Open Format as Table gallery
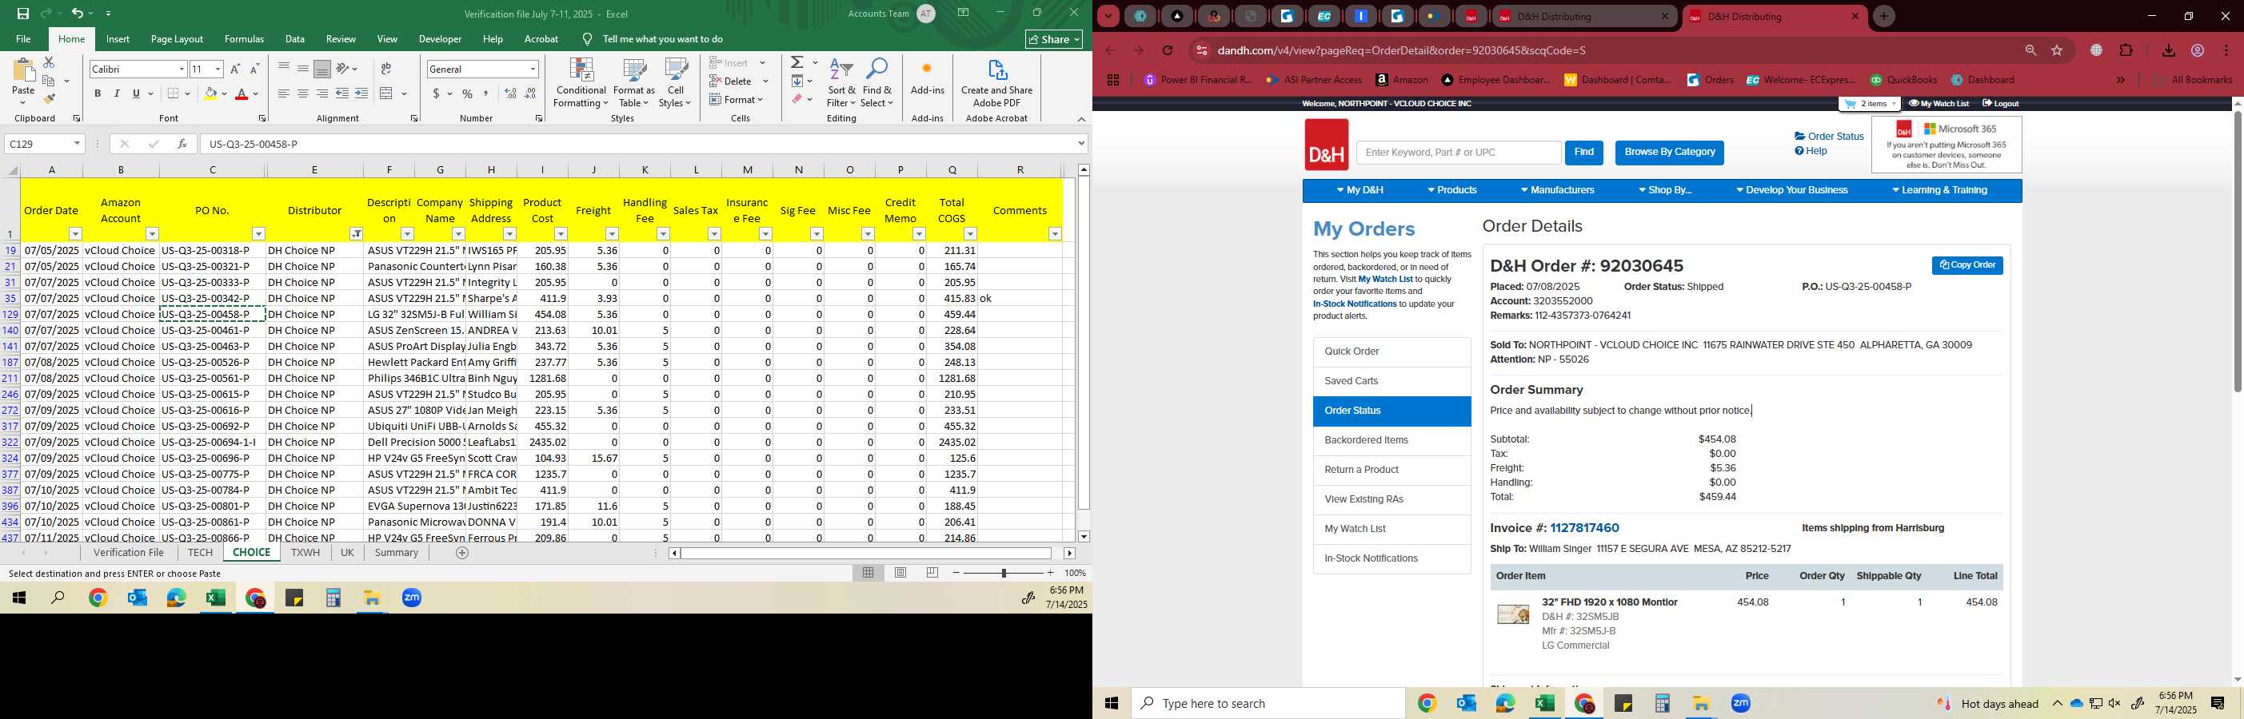 click(634, 83)
